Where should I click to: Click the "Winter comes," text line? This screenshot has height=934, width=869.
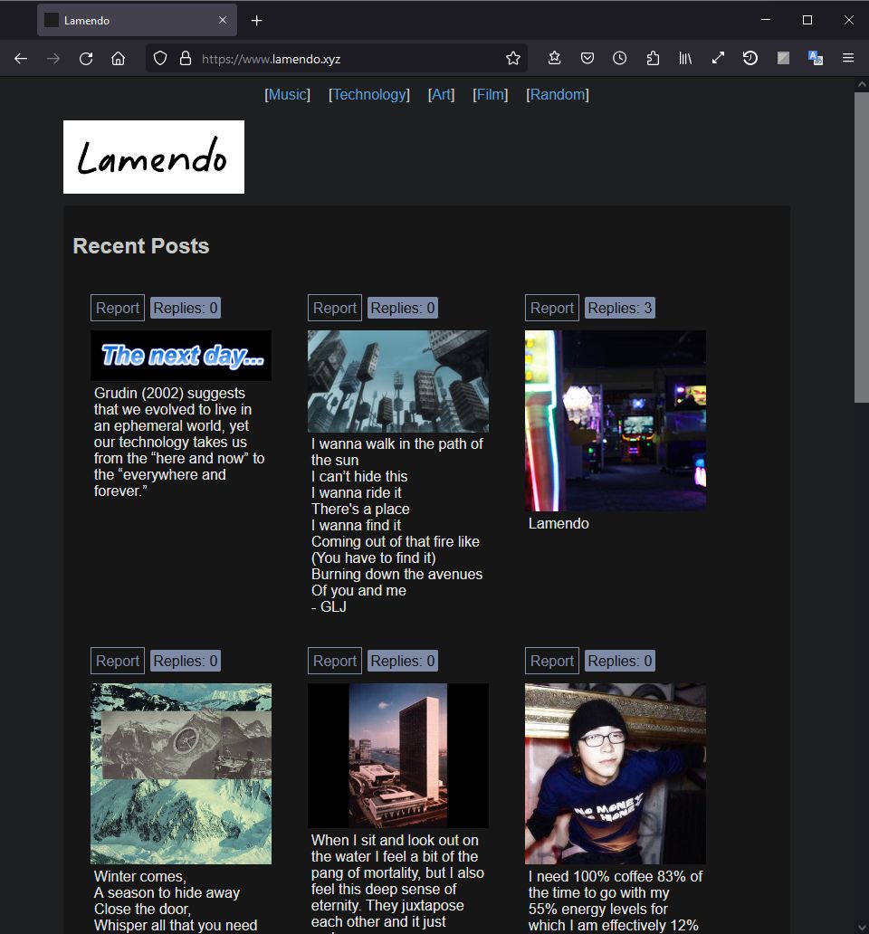pyautogui.click(x=140, y=877)
